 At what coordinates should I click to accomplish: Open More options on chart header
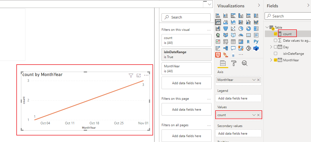click(146, 75)
